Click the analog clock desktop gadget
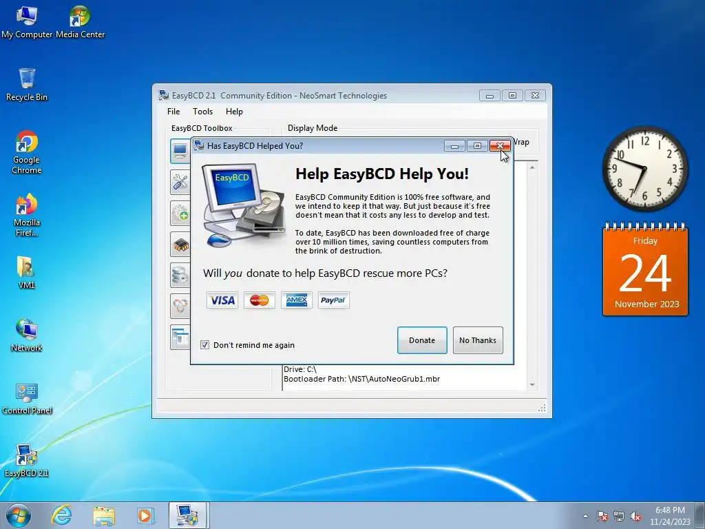 [x=645, y=169]
